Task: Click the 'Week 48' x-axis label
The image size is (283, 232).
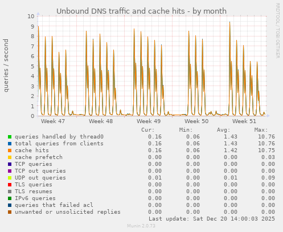Action: [101, 121]
